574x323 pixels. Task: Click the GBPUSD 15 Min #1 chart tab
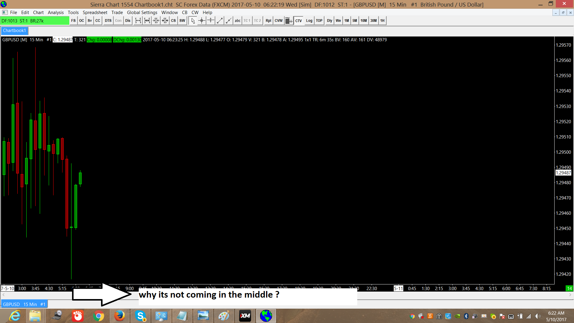[24, 304]
